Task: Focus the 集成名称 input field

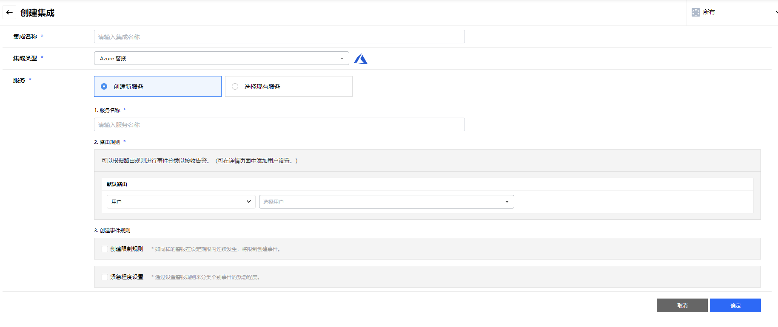Action: coord(279,37)
